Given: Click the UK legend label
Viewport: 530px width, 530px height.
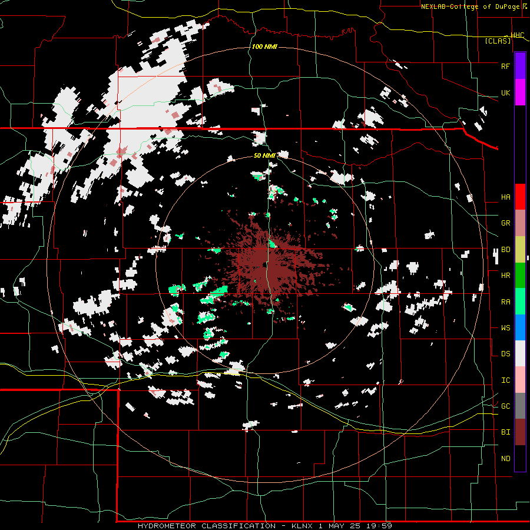Looking at the screenshot, I should pyautogui.click(x=505, y=92).
